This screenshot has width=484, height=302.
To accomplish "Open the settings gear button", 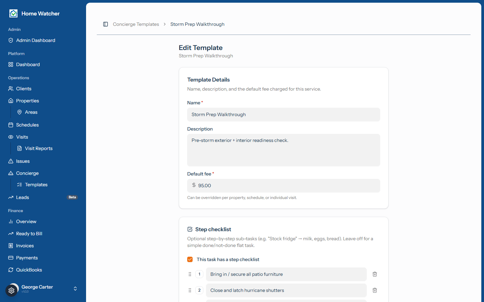I will tap(11, 291).
